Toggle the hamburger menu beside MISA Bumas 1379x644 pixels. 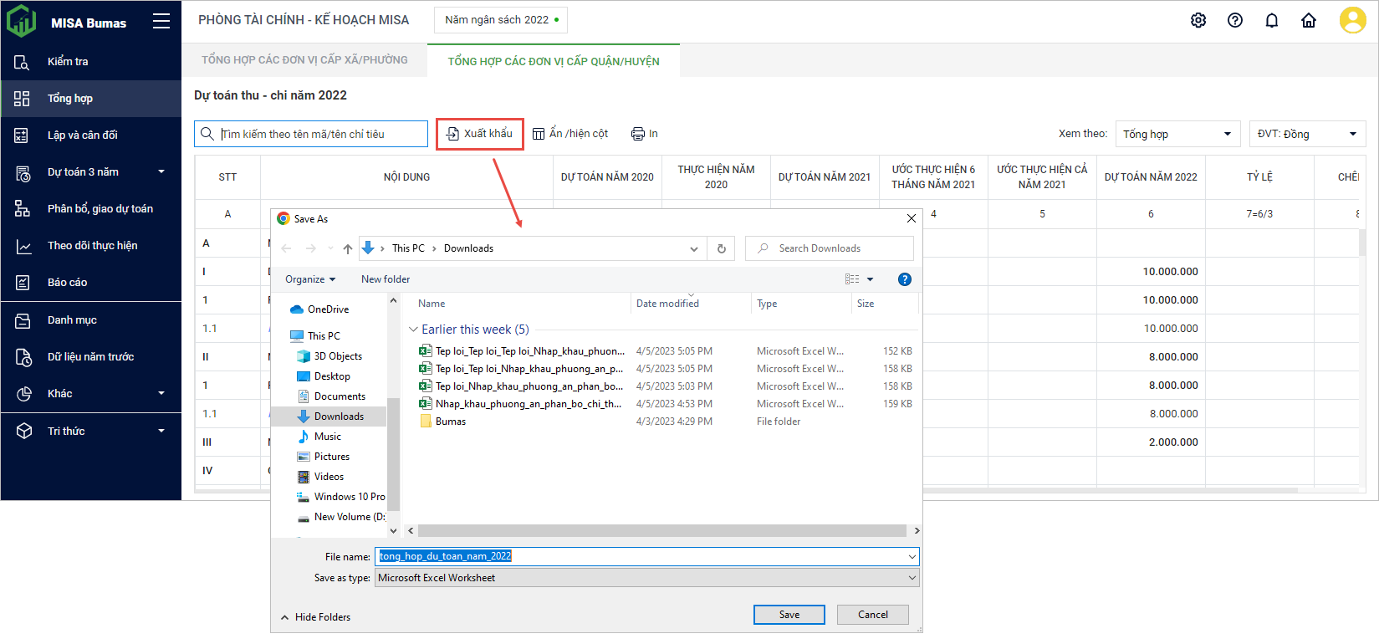pyautogui.click(x=161, y=22)
